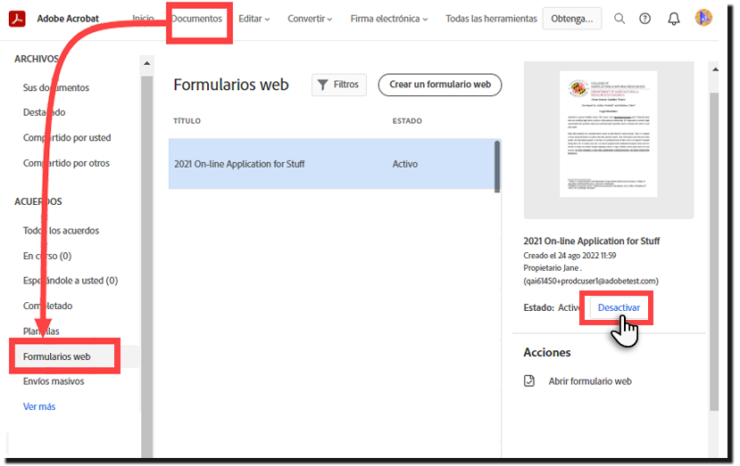Click the Creado el 24 ago 2022 text
This screenshot has width=740, height=466.
(570, 256)
